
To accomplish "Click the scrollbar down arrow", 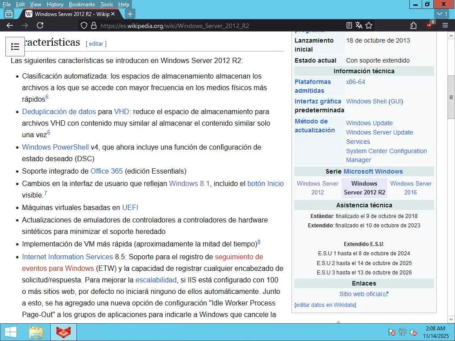I will coord(451,320).
